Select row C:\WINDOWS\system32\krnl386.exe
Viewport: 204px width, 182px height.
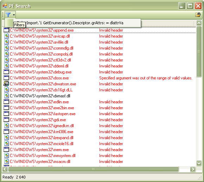tap(100, 132)
